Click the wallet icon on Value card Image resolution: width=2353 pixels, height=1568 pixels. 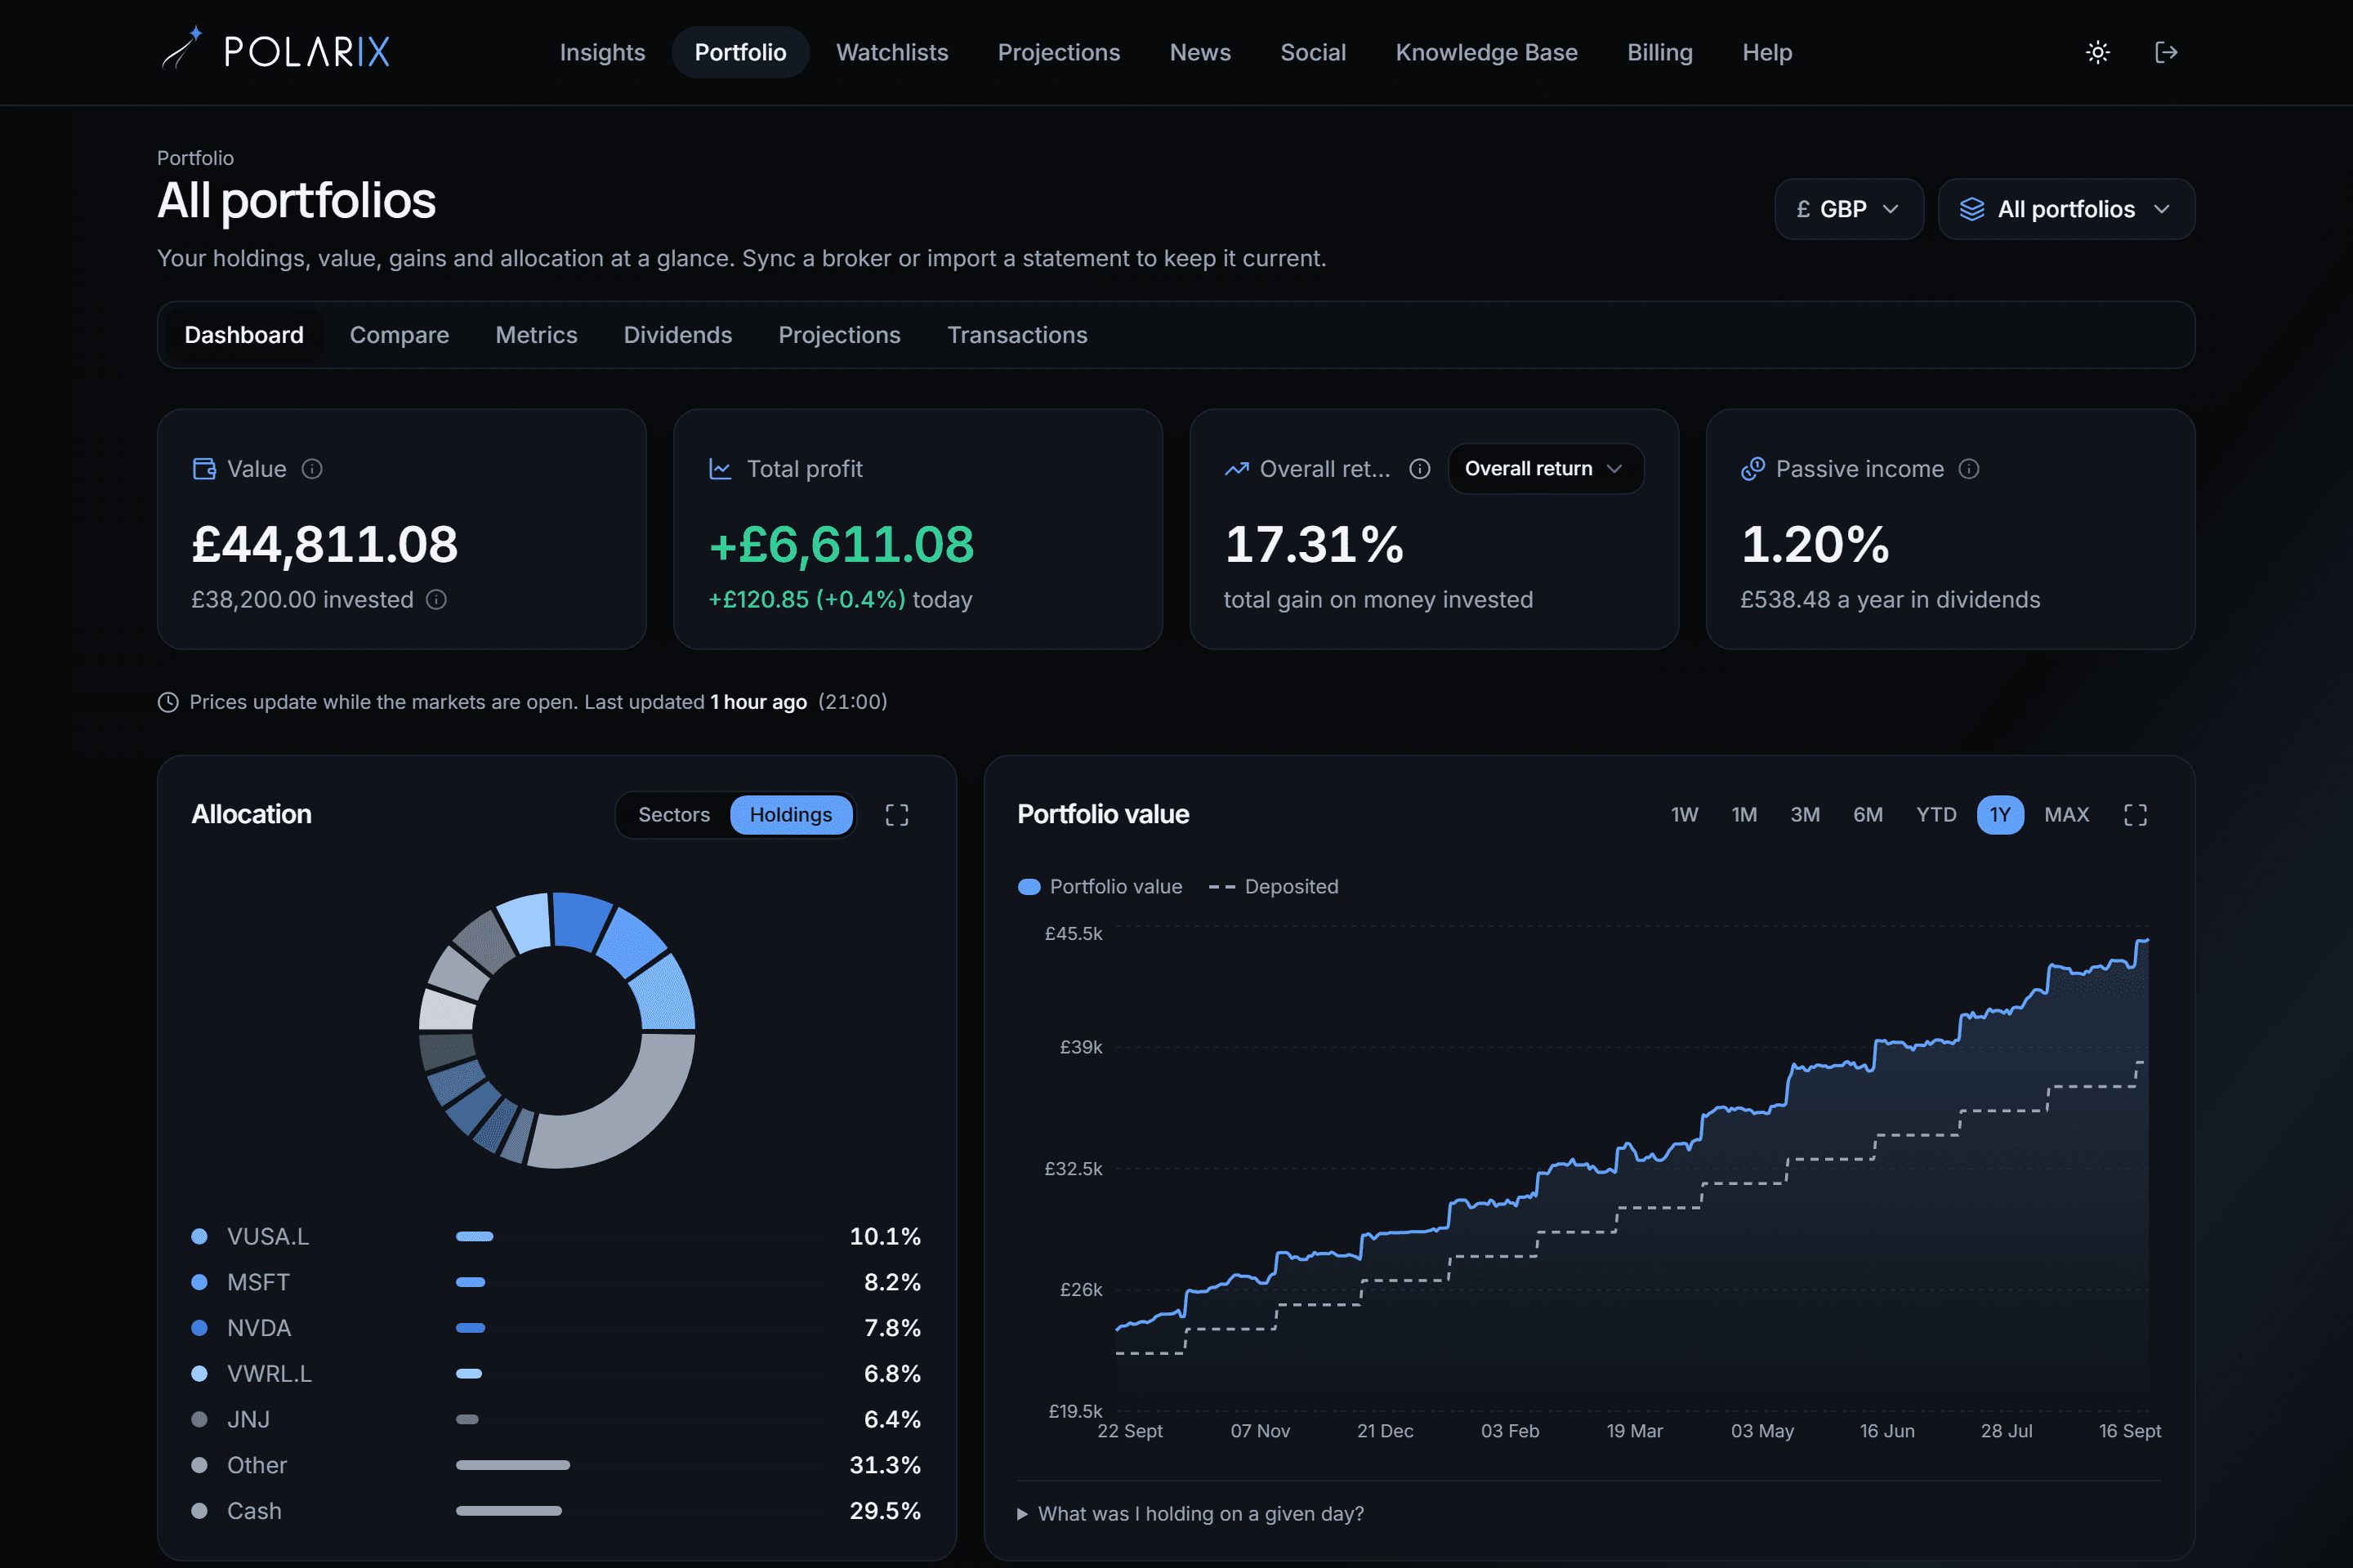click(x=204, y=469)
